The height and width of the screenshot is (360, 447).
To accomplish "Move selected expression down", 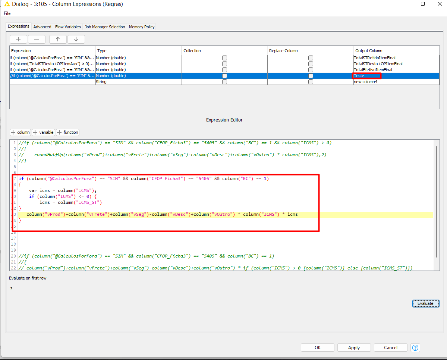I will 76,40.
